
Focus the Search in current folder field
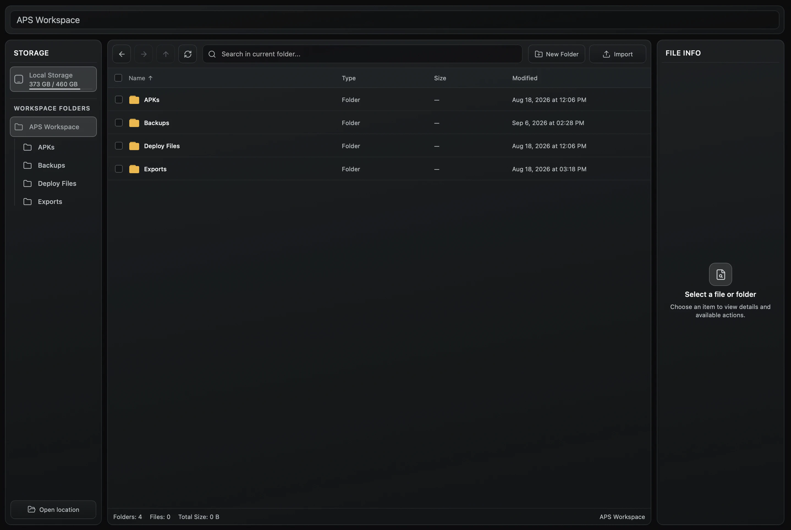click(362, 54)
